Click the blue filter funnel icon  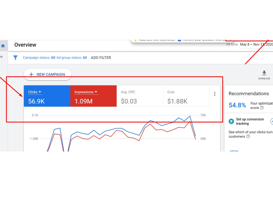pos(15,57)
